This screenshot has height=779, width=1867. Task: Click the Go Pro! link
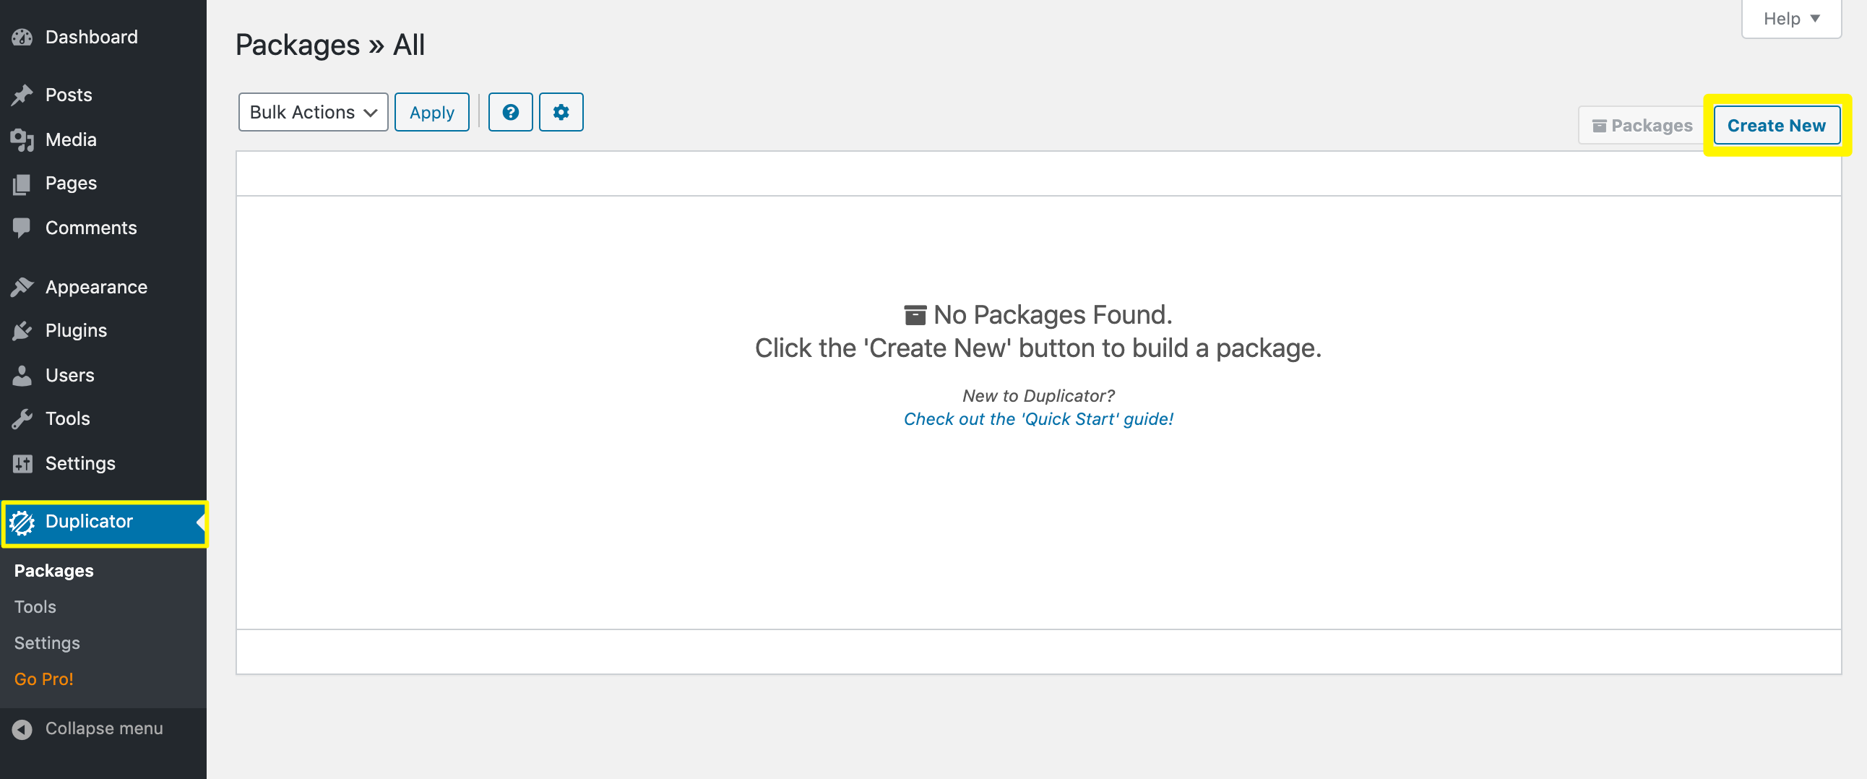coord(44,679)
